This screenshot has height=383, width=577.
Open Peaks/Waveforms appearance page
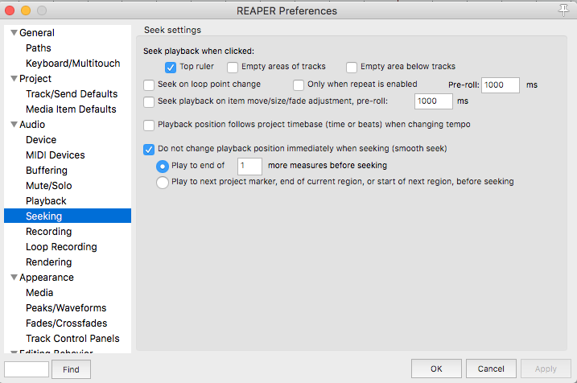pos(66,308)
